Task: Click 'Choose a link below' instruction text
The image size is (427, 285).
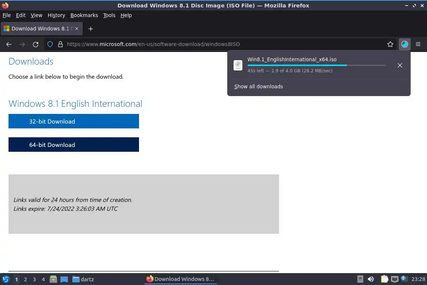Action: pos(66,77)
